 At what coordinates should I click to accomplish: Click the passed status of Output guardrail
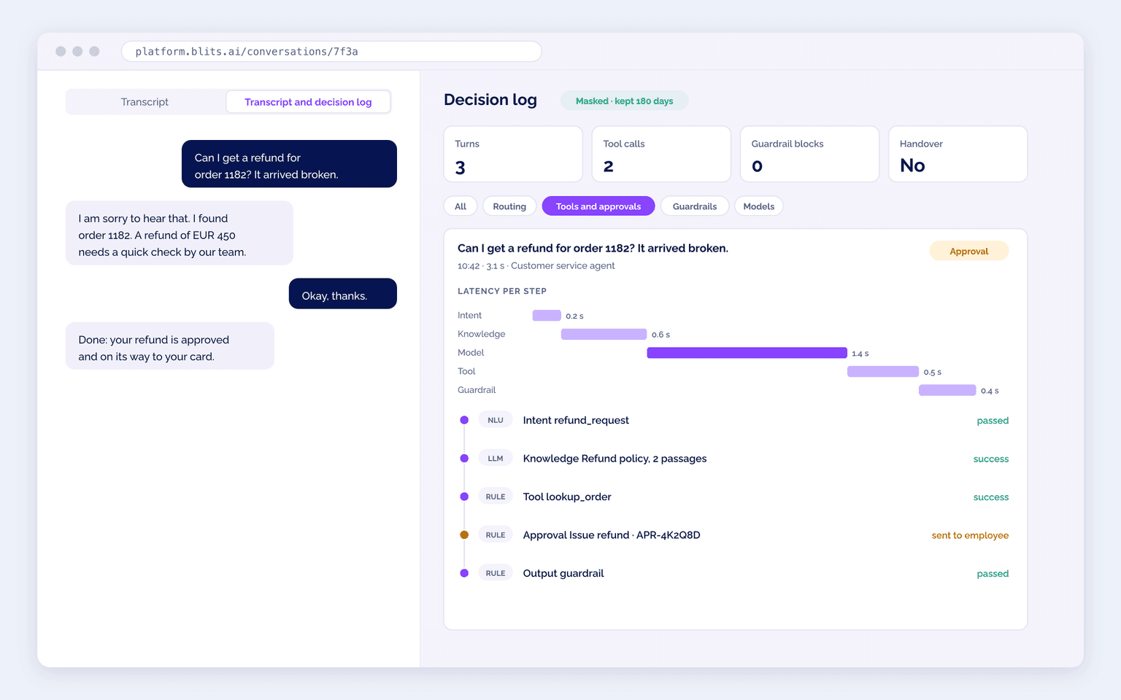[993, 574]
